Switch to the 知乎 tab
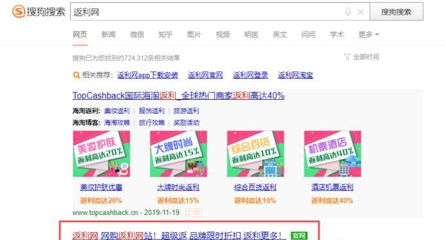The image size is (445, 240). (x=165, y=35)
